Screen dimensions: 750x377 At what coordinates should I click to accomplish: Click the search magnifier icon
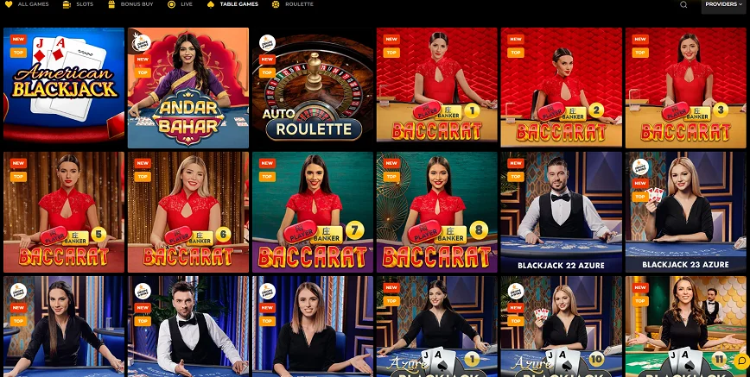[683, 5]
